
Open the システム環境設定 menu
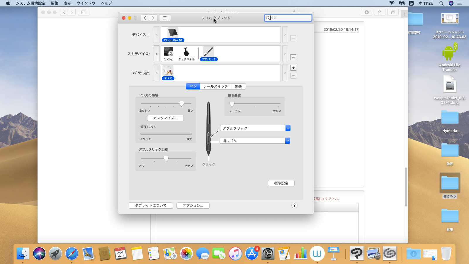tap(30, 3)
